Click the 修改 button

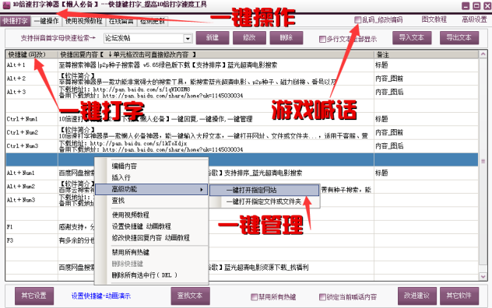(249, 38)
